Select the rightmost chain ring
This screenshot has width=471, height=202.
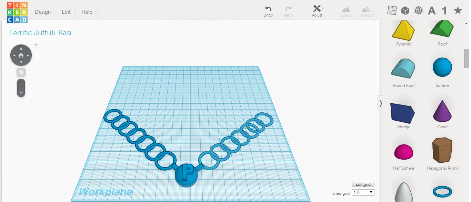click(264, 120)
